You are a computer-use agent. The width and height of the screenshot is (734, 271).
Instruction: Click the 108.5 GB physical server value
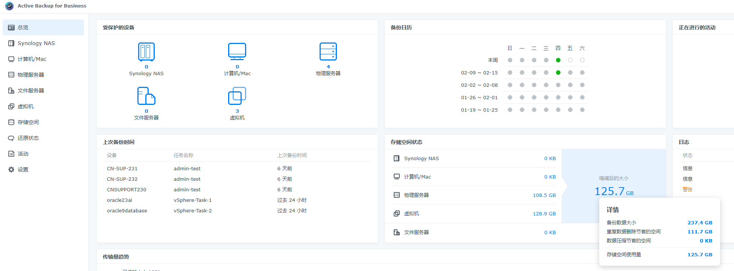point(544,195)
